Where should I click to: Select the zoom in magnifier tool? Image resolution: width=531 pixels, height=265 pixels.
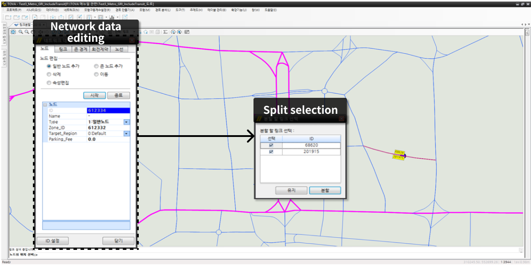pyautogui.click(x=20, y=32)
